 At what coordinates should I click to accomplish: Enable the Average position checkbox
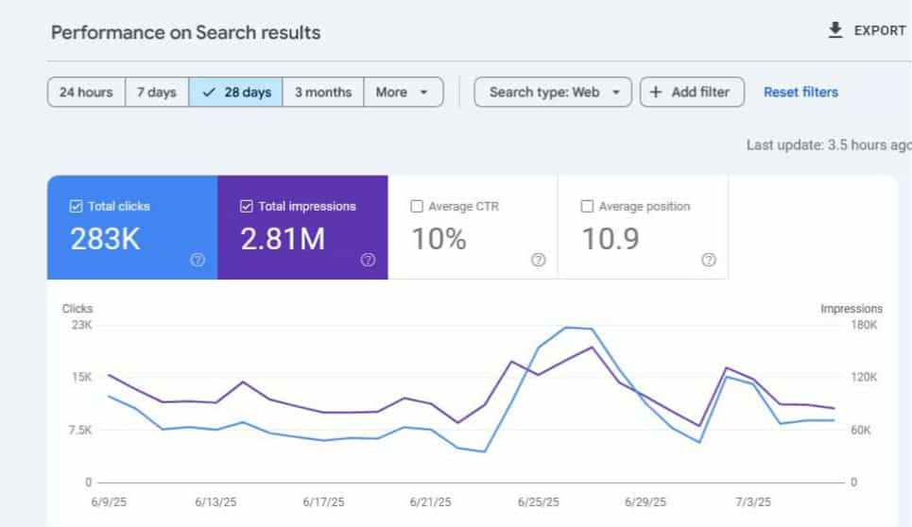pyautogui.click(x=587, y=207)
